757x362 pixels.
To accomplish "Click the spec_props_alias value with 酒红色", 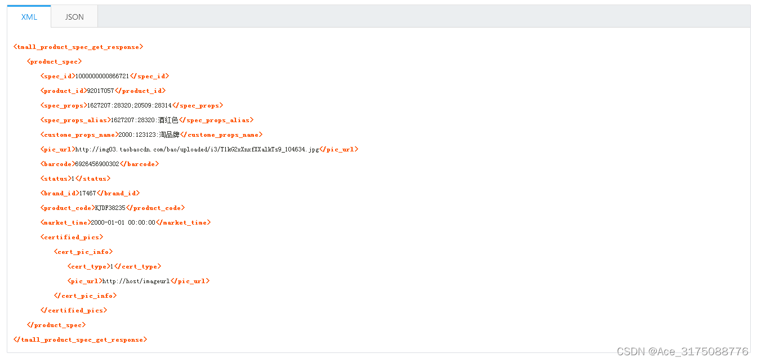I will click(x=145, y=120).
